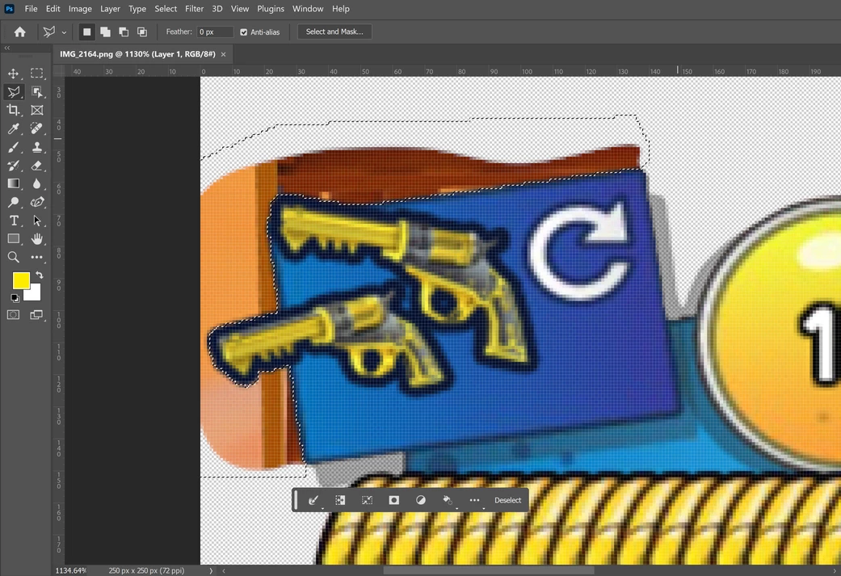Select the Polygonal Lasso tool in the toolbox
The width and height of the screenshot is (841, 576).
coord(14,92)
